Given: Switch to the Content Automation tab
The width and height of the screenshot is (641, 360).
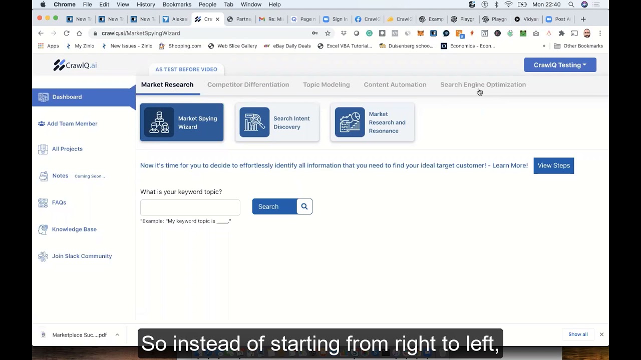Looking at the screenshot, I should coord(395,84).
